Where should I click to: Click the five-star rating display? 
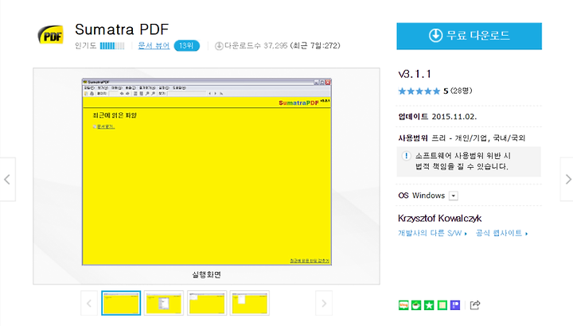point(419,91)
